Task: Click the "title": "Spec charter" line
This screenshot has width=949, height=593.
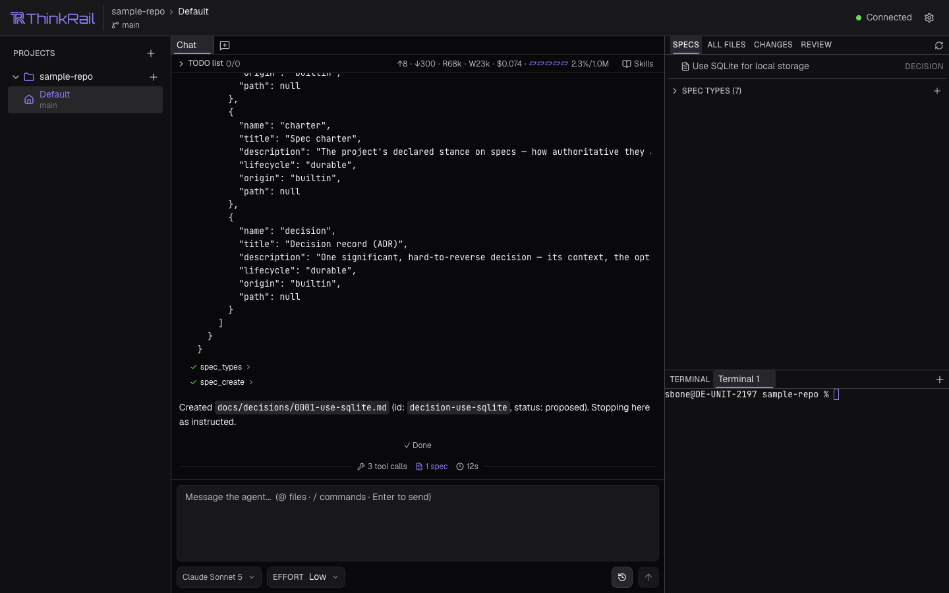Action: (300, 139)
